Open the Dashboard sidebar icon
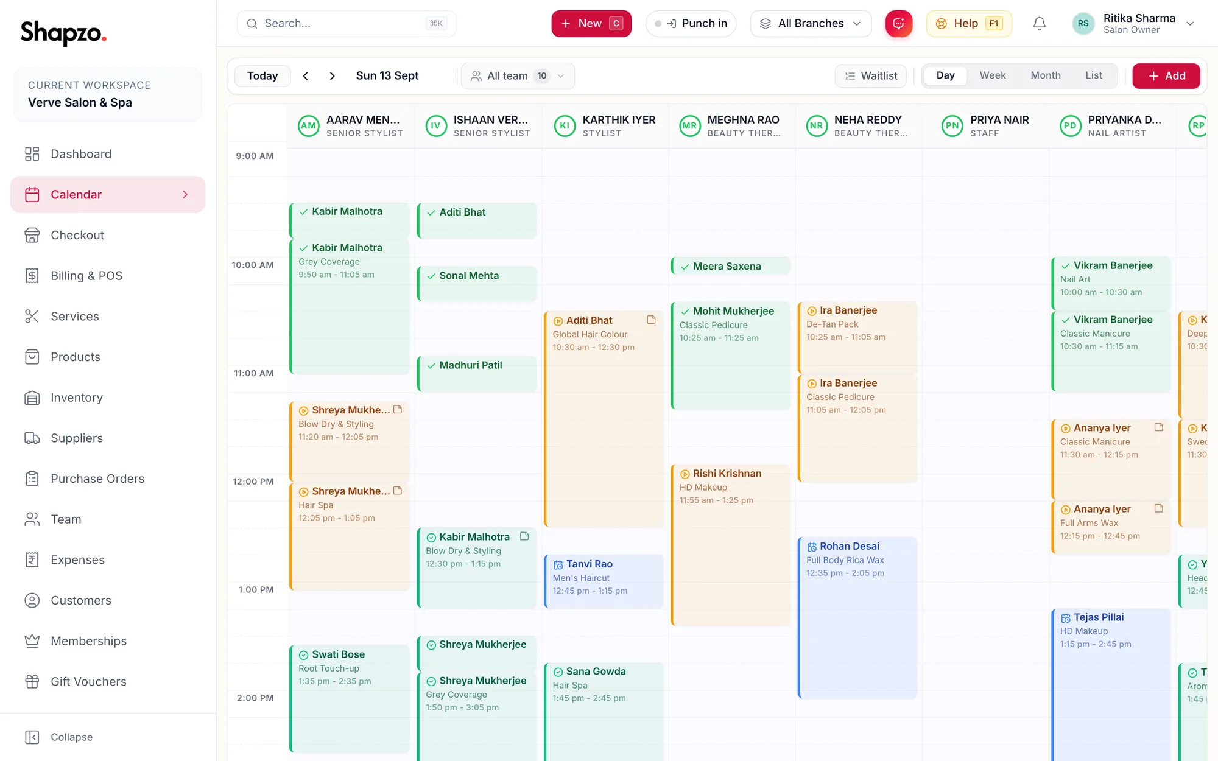Viewport: 1218px width, 761px height. (x=32, y=154)
